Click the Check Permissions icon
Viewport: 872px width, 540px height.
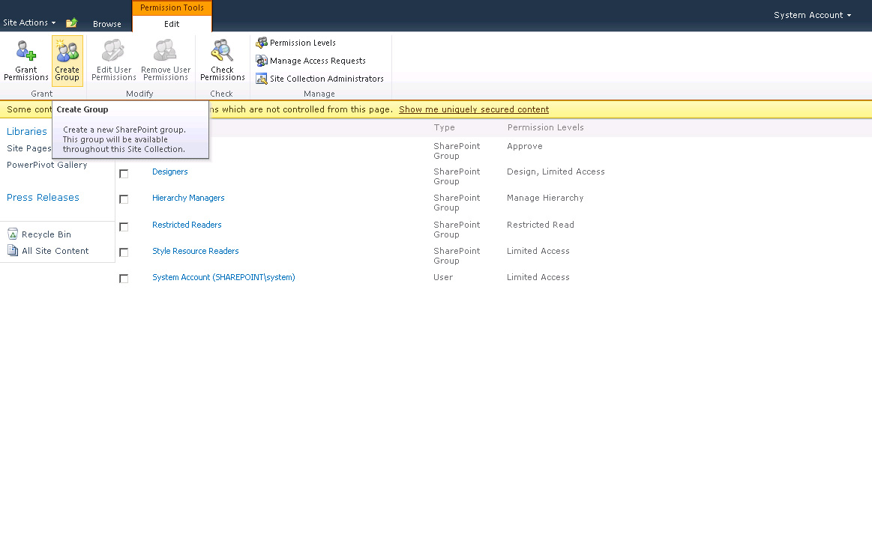[x=222, y=51]
